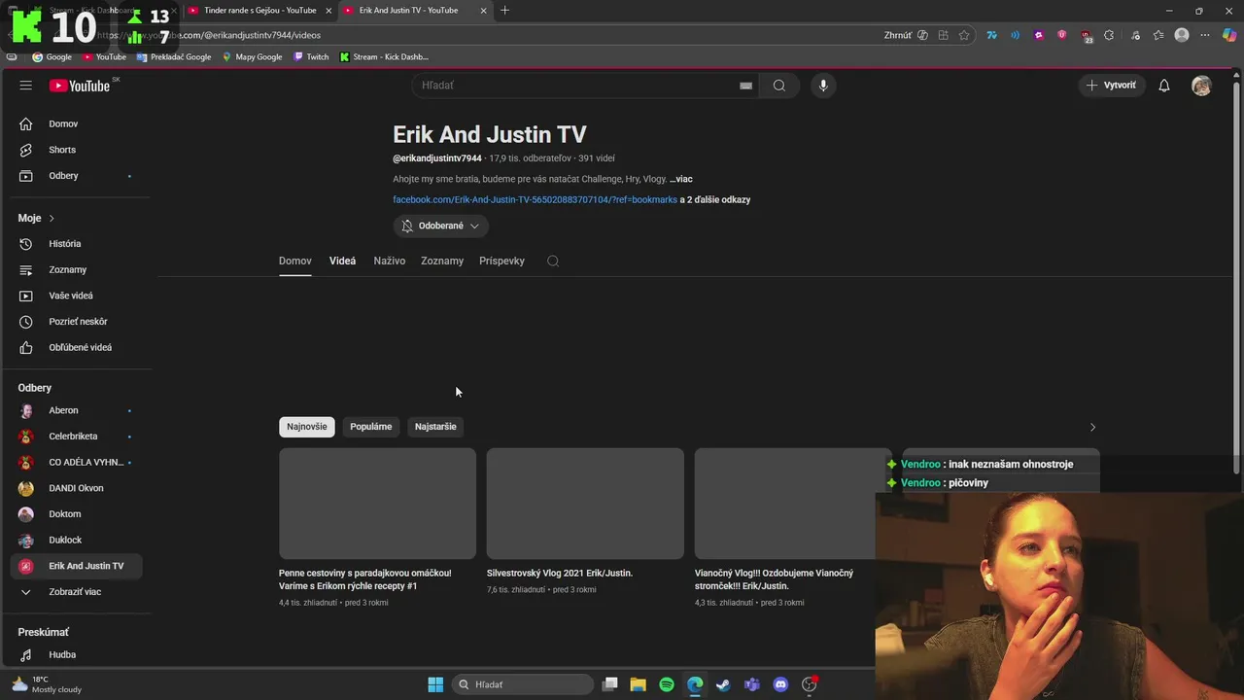This screenshot has width=1244, height=700.
Task: Open História in sidebar
Action: pyautogui.click(x=76, y=244)
